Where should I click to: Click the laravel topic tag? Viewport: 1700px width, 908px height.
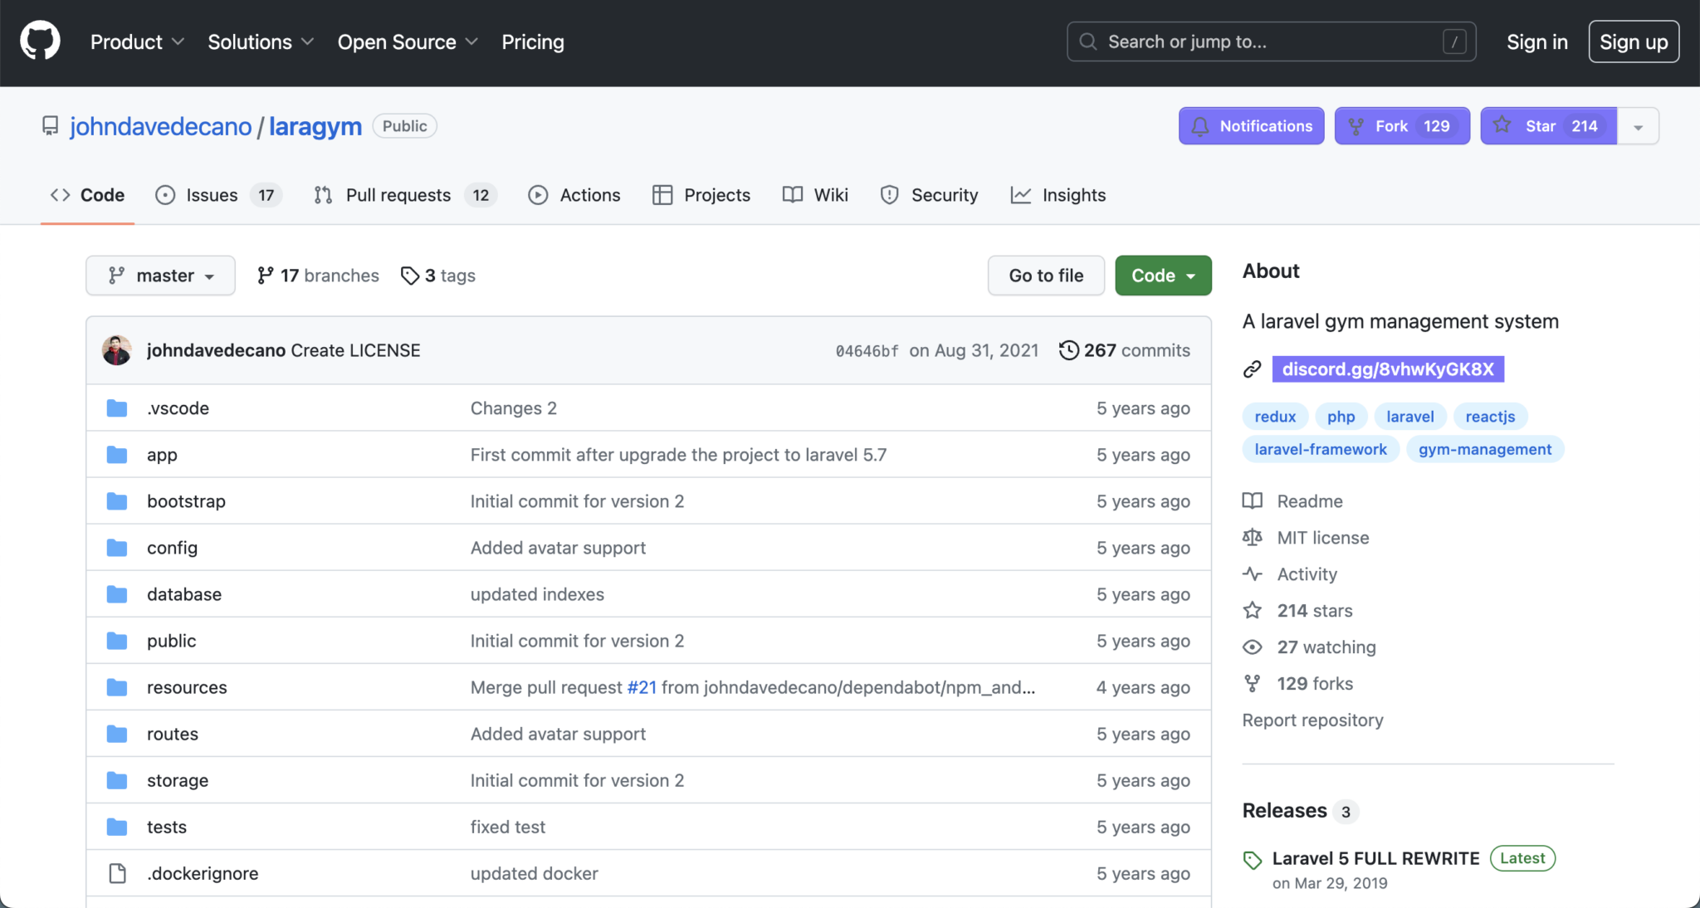(x=1410, y=416)
